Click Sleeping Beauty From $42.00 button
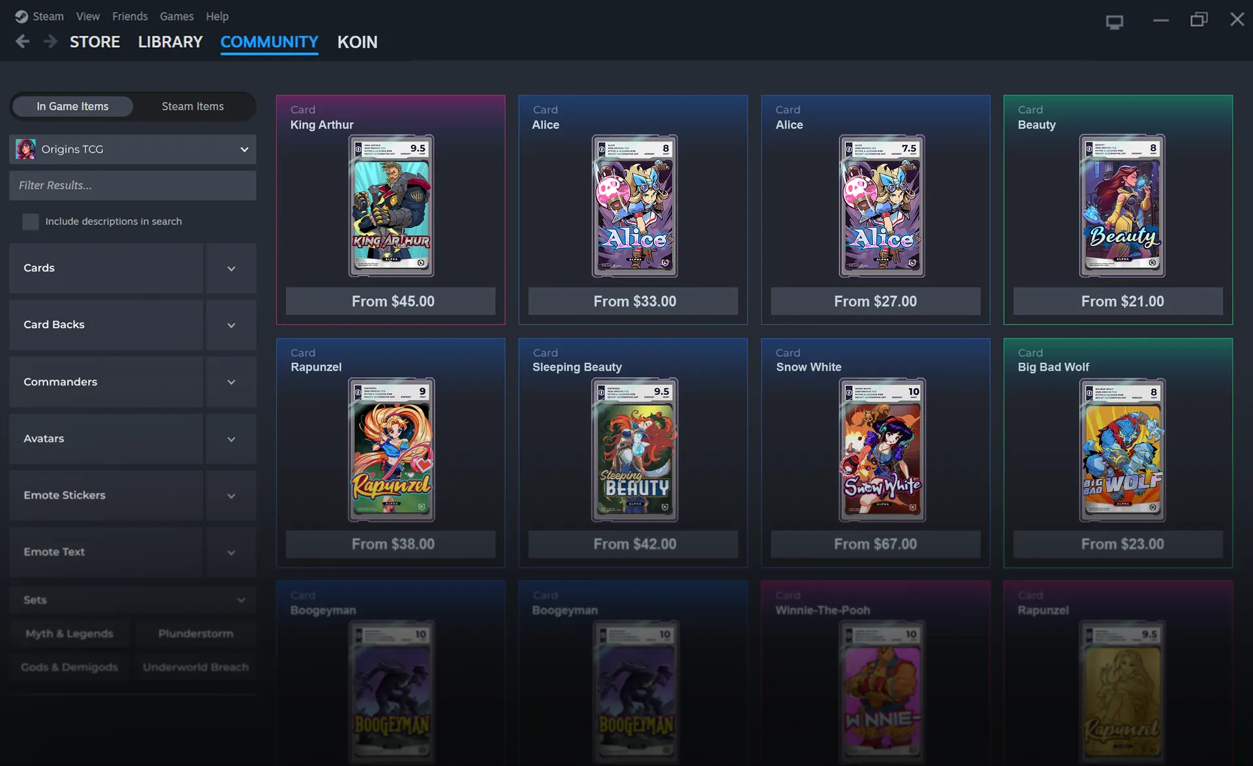Screen dimensions: 1253x766 click(x=633, y=544)
